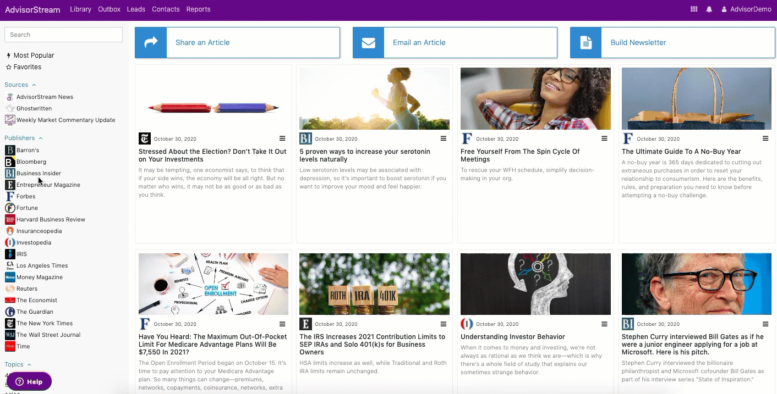Filter by AdvisorStream News source
The width and height of the screenshot is (777, 394).
(x=45, y=97)
